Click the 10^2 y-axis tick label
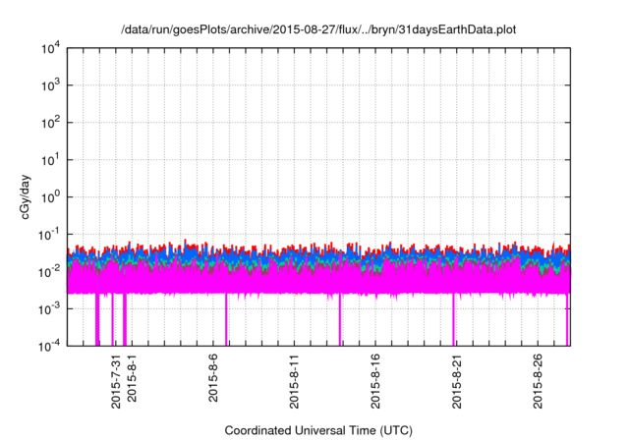This screenshot has width=629, height=440. [50, 122]
